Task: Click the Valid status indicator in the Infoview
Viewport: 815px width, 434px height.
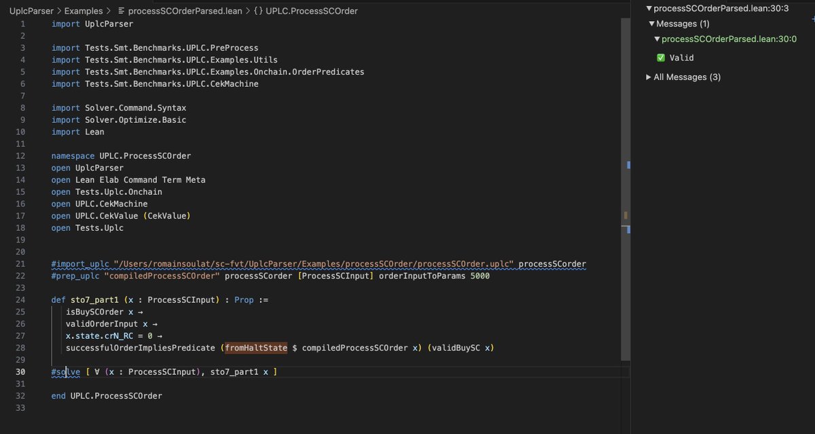Action: click(681, 58)
